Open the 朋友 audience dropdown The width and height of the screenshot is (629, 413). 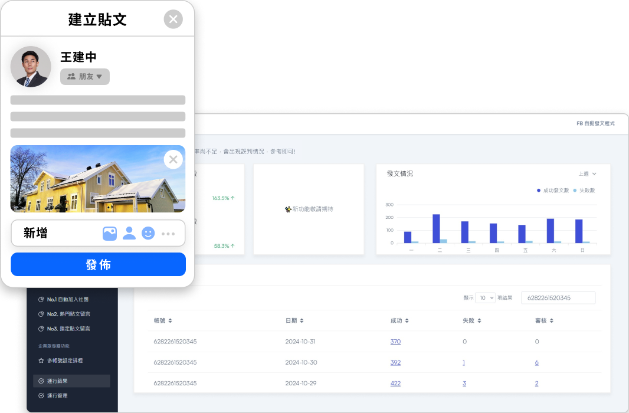coord(84,77)
